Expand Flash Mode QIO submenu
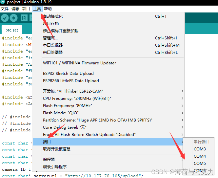The height and width of the screenshot is (178, 218). [x=108, y=113]
